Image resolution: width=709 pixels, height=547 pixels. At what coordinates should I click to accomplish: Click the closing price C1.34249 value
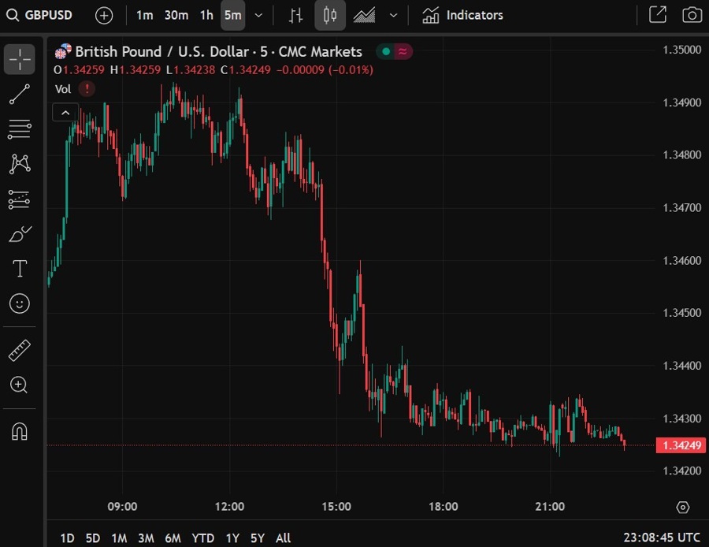click(x=246, y=70)
